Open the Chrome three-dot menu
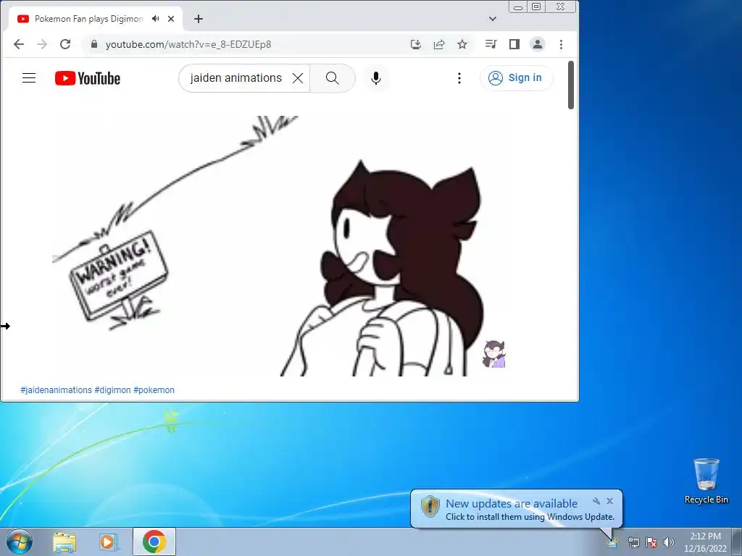The height and width of the screenshot is (556, 742). [562, 44]
